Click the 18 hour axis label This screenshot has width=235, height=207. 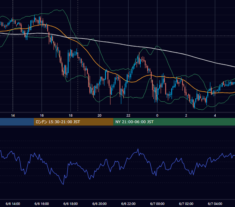[x=70, y=116]
